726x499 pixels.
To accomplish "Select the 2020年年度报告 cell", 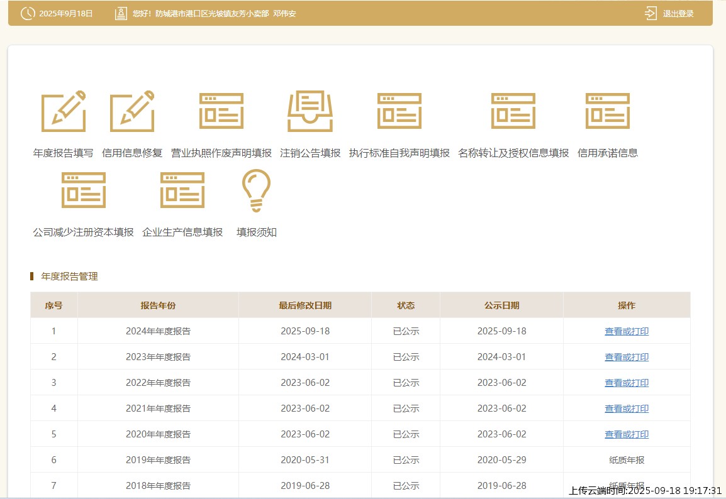I will [x=158, y=434].
